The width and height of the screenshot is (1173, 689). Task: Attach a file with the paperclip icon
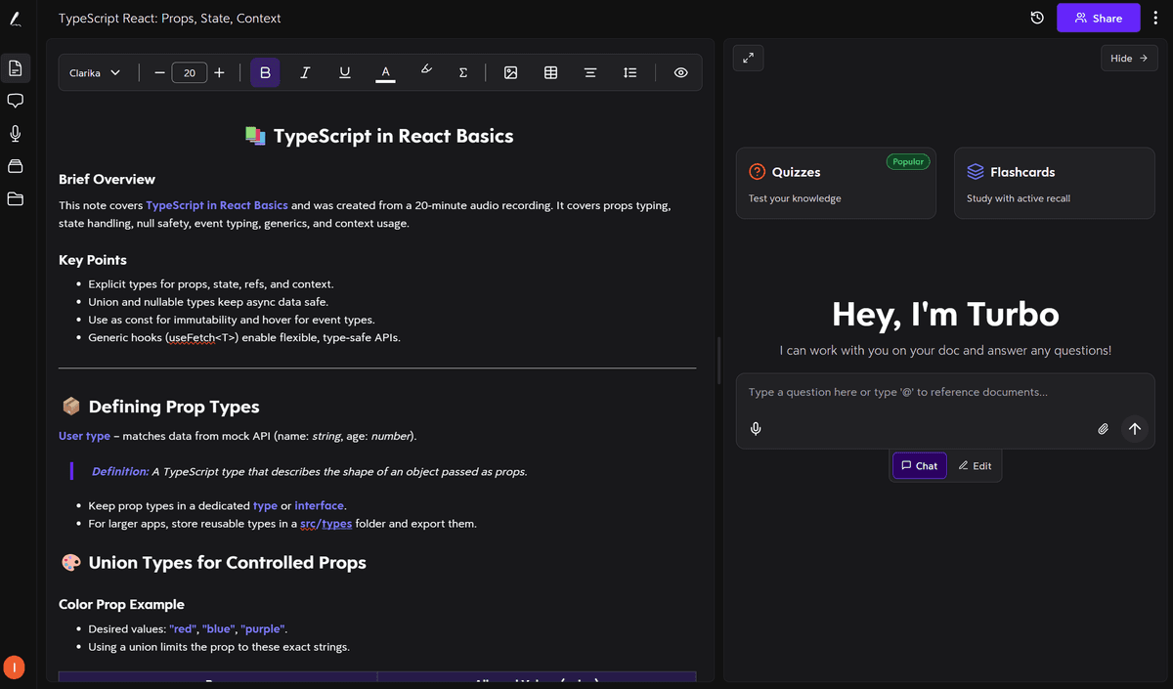1103,428
